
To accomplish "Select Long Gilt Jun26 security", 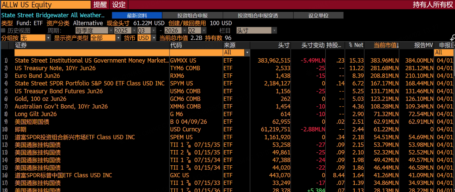I will tap(36, 114).
